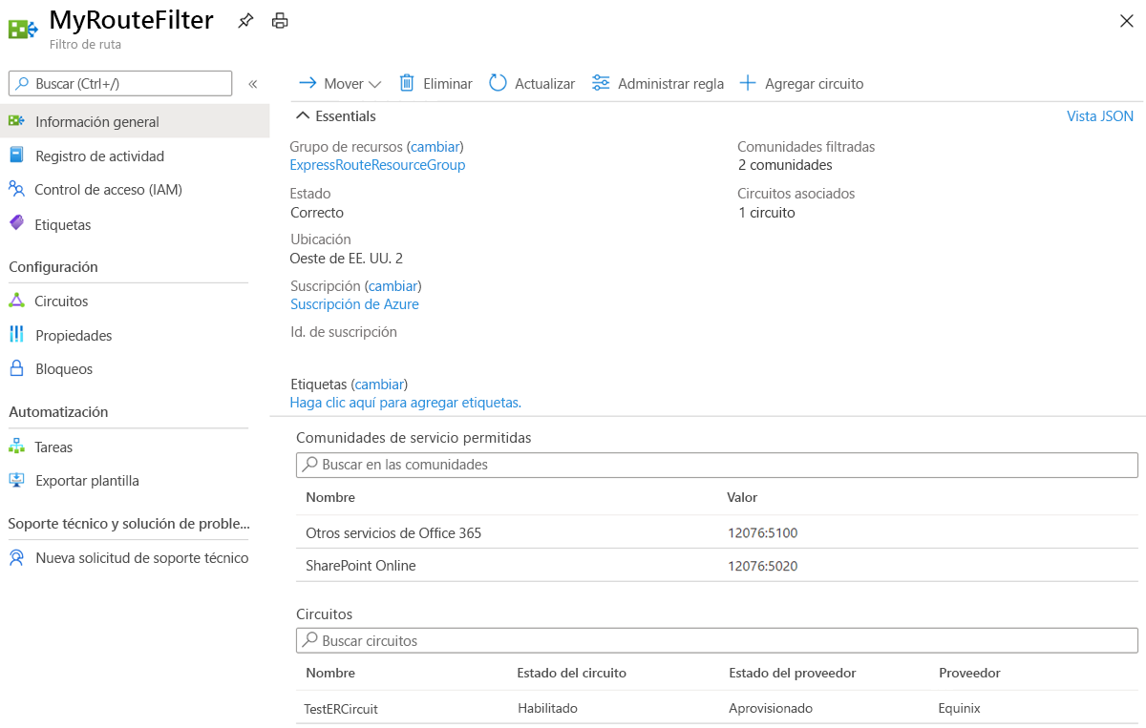Open ExpressRouteResourceGroup link
This screenshot has width=1146, height=728.
point(377,165)
